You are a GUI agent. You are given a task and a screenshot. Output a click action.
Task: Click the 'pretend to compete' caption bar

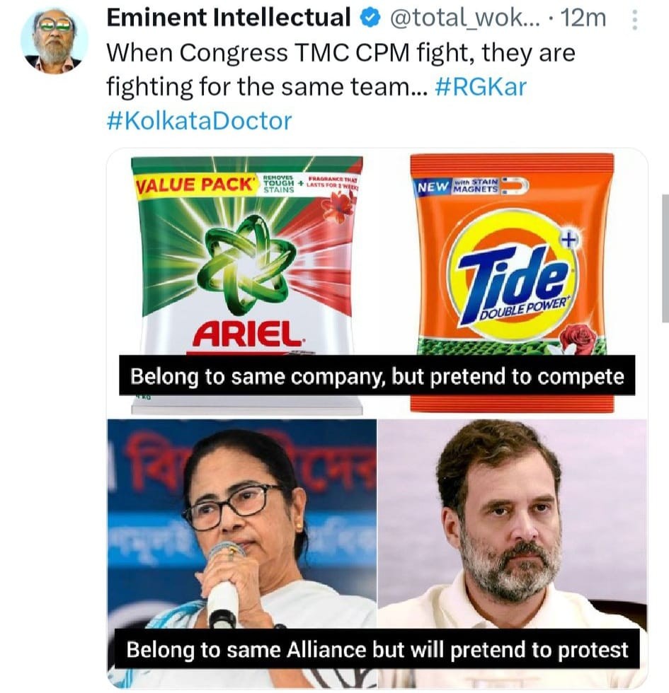(x=377, y=376)
